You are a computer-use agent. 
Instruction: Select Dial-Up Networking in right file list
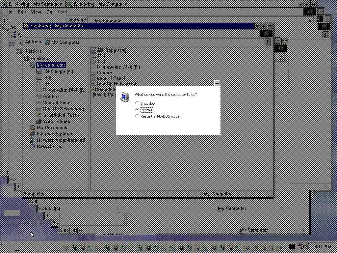117,84
